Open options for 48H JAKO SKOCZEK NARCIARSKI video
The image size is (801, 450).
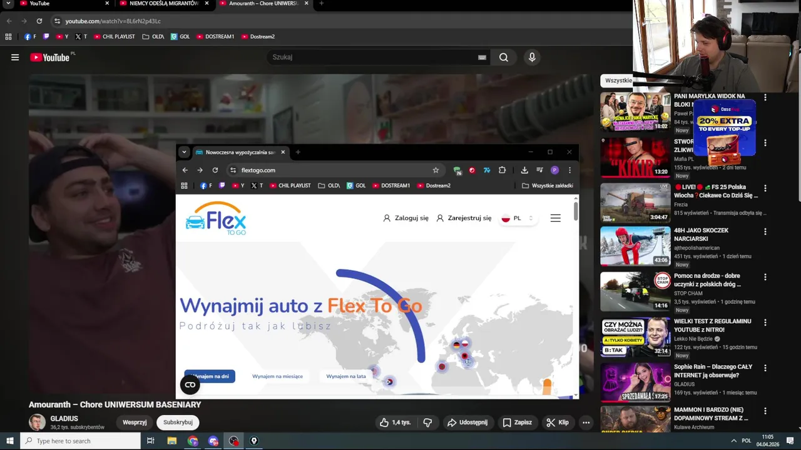(x=765, y=231)
